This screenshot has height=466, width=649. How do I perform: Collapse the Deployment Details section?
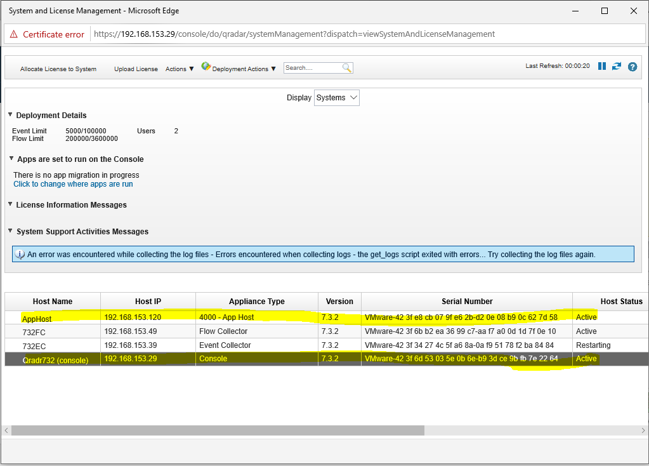10,115
